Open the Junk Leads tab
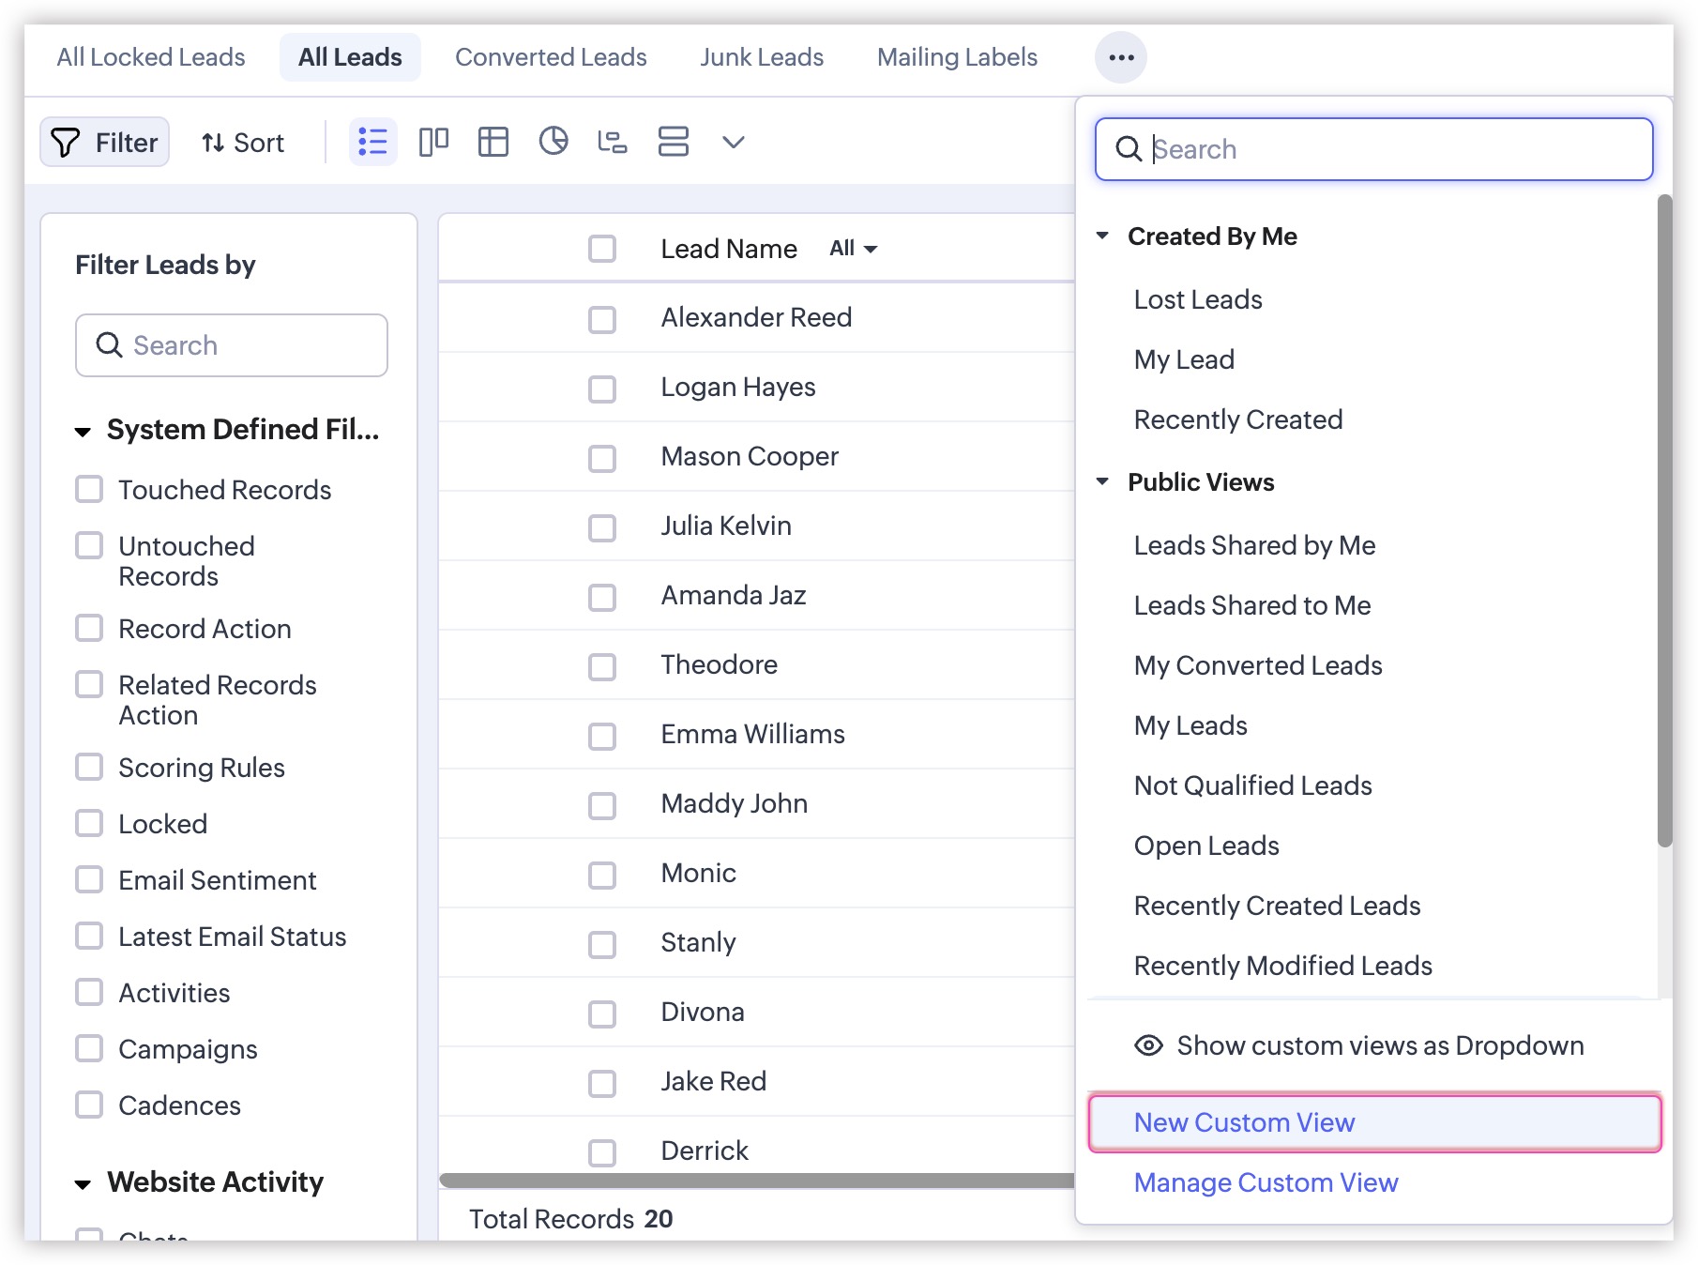 (761, 57)
